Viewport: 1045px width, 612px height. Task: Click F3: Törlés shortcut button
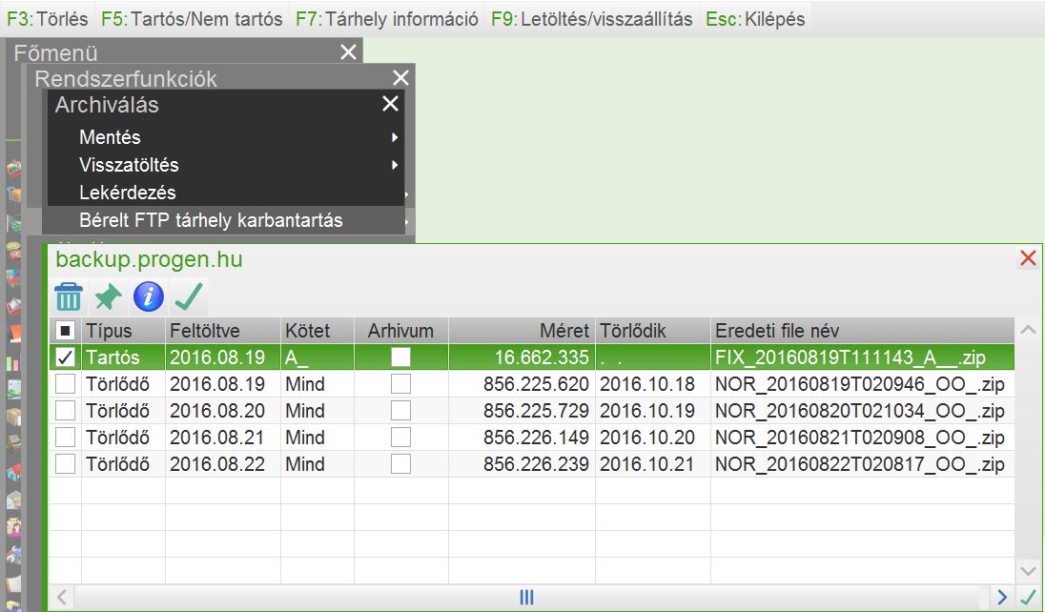point(48,19)
